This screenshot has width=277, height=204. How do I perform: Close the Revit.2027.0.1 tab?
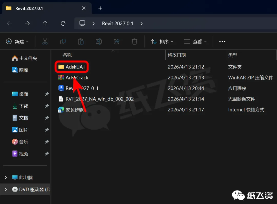(x=84, y=8)
